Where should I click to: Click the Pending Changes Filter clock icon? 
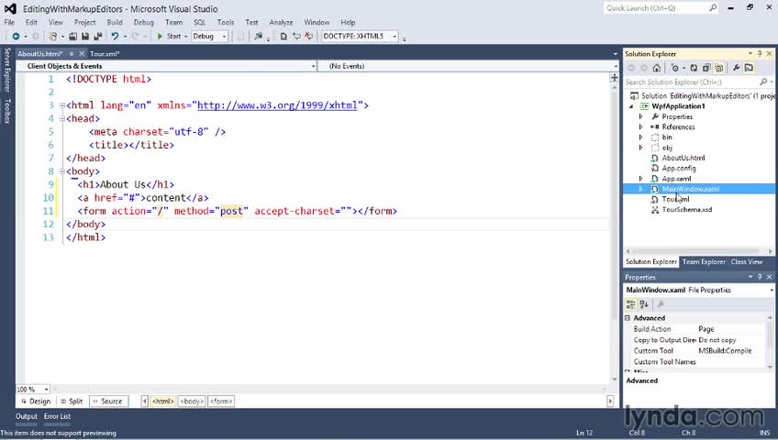click(675, 68)
